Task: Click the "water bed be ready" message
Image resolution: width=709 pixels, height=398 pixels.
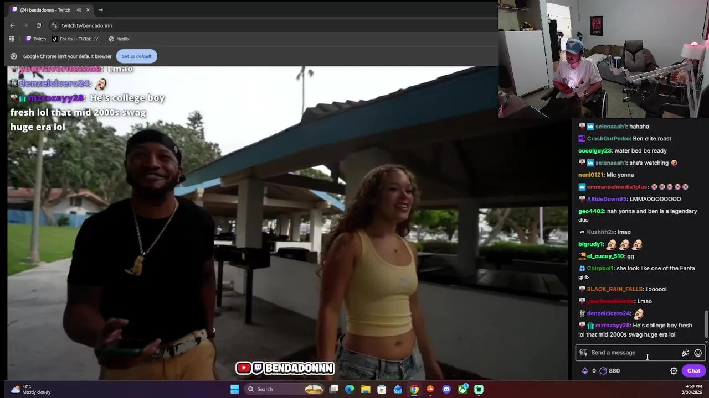Action: (x=641, y=151)
